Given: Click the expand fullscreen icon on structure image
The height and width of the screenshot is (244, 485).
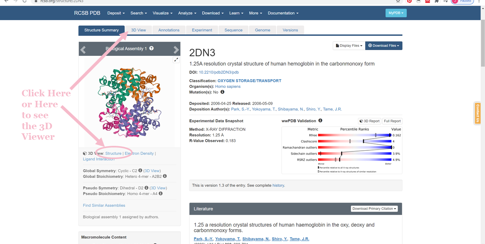Looking at the screenshot, I should coord(176,60).
